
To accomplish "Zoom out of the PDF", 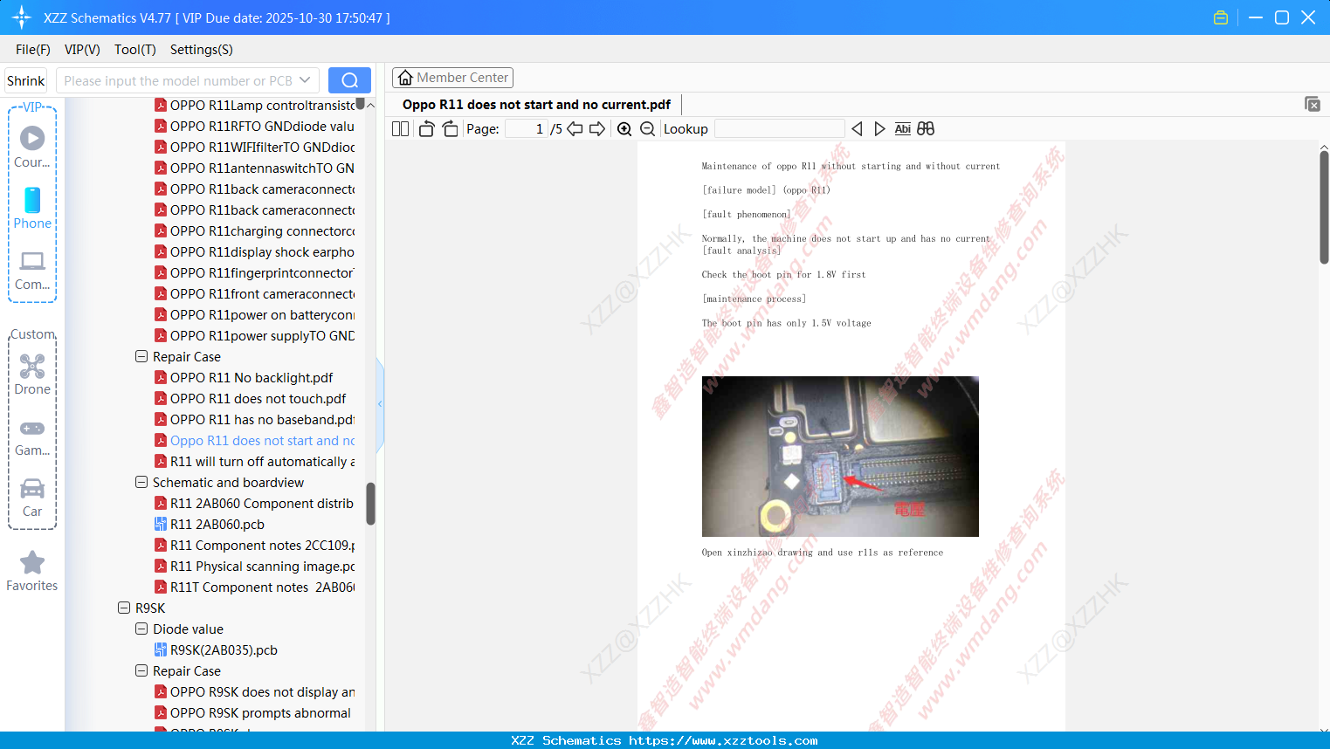I will point(647,129).
